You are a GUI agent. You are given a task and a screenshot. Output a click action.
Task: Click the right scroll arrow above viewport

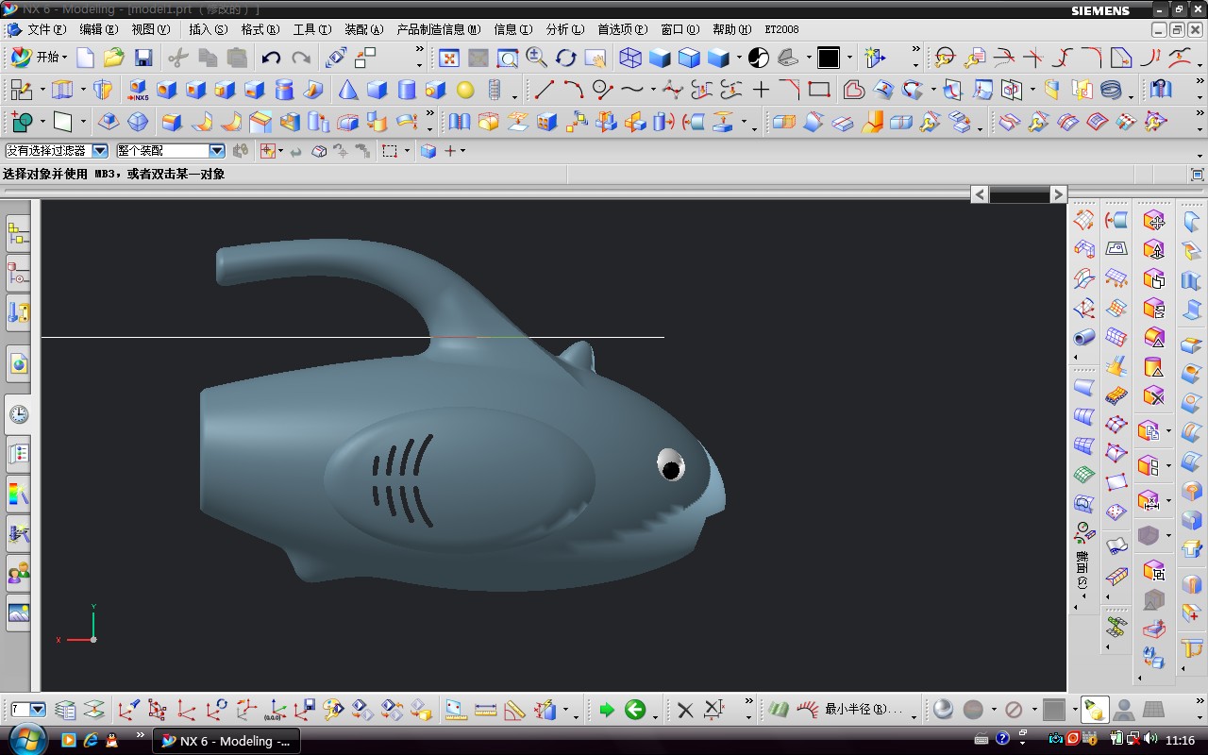tap(1058, 193)
